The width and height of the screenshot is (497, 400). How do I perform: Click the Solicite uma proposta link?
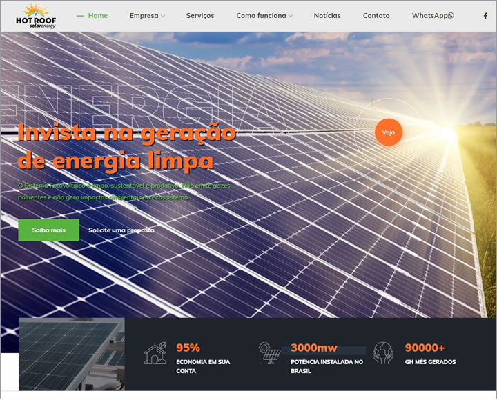[x=121, y=230]
